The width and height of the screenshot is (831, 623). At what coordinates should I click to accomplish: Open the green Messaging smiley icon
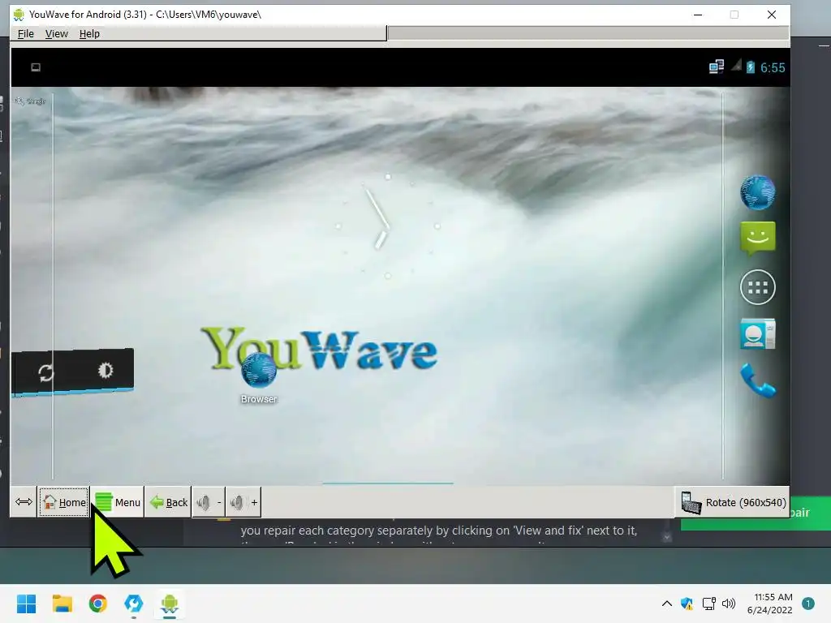coord(757,238)
